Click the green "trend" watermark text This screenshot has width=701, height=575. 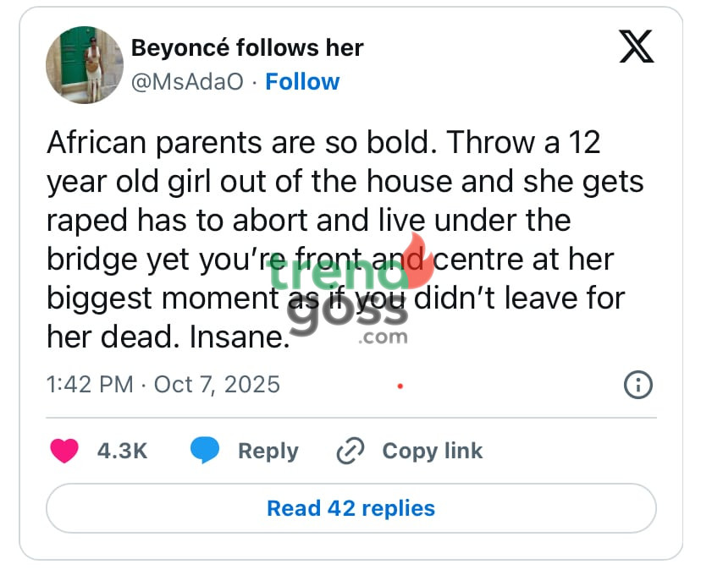(339, 277)
